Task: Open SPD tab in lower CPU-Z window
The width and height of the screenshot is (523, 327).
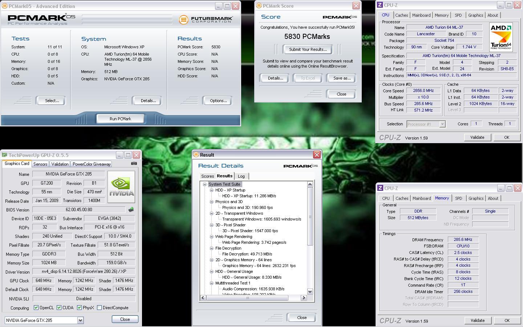Action: [459, 198]
